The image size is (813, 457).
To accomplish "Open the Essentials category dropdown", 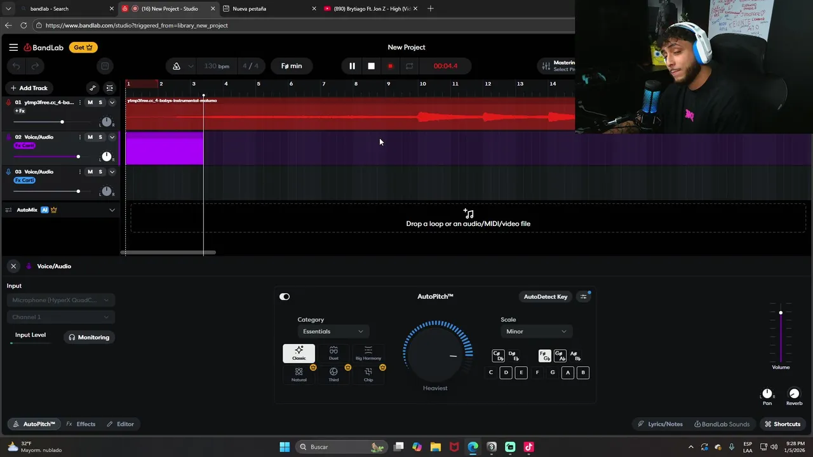I will click(x=333, y=331).
